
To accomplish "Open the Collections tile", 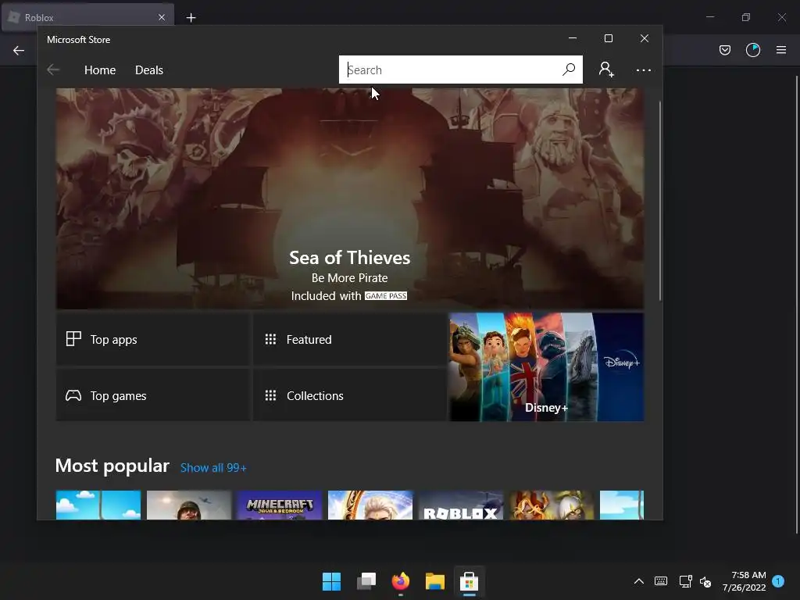I will click(x=349, y=395).
